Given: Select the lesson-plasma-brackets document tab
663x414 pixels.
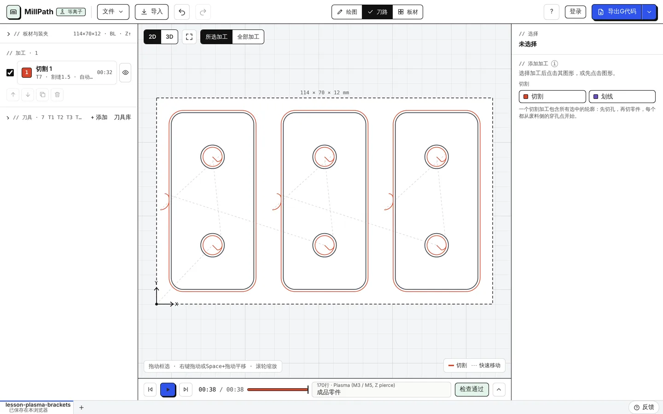Looking at the screenshot, I should click(x=37, y=408).
